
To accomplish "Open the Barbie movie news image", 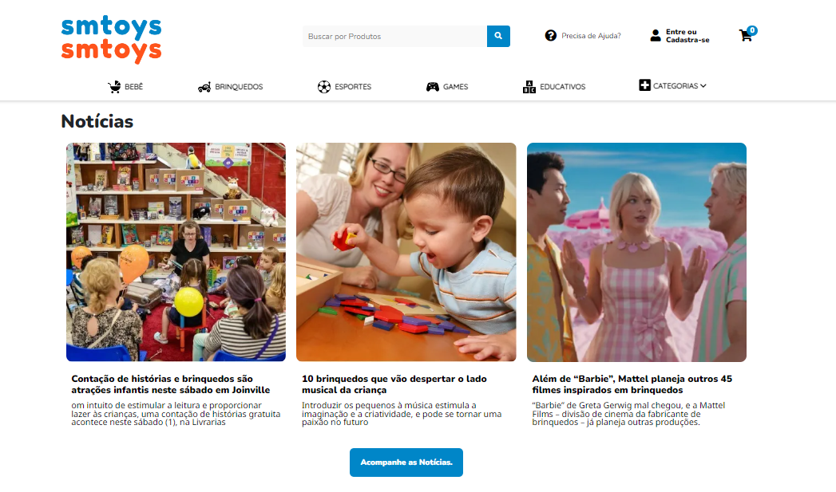I will (x=636, y=252).
